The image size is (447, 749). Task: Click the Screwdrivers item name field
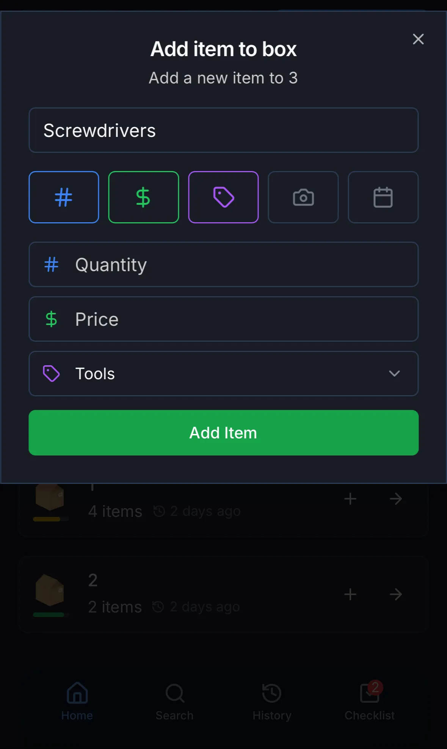click(223, 130)
